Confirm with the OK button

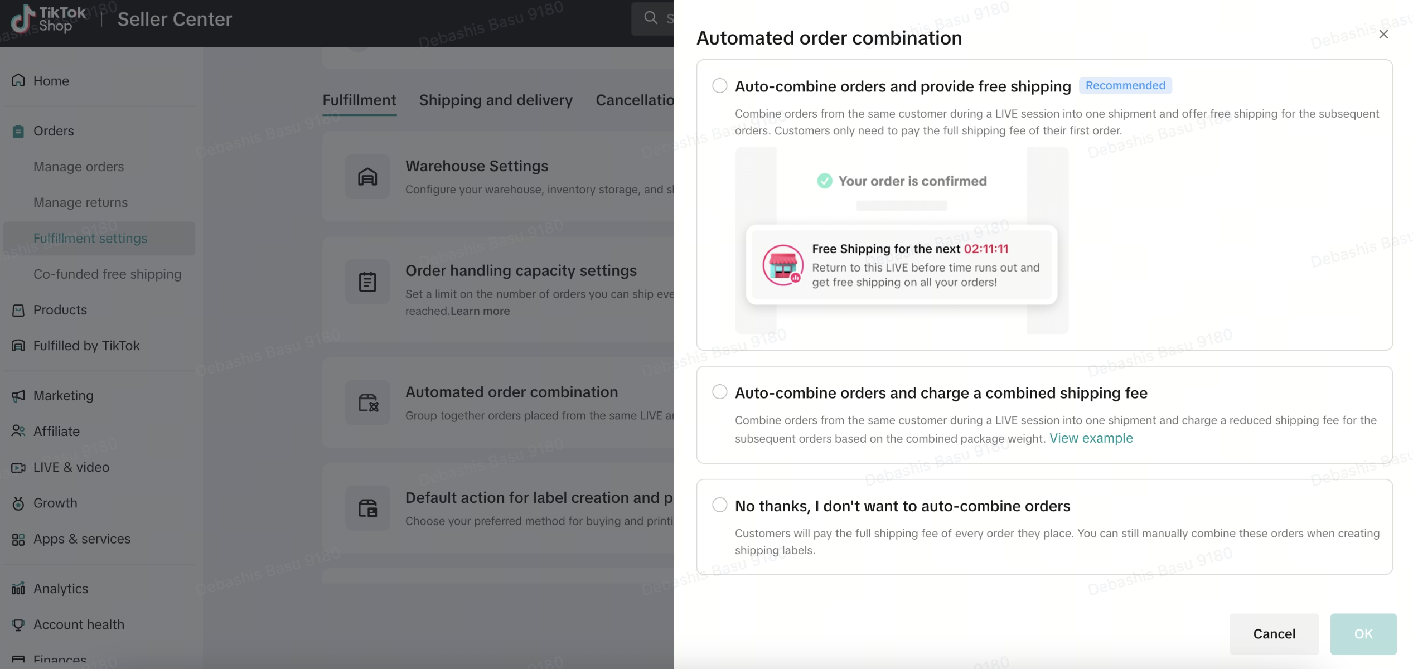click(1363, 634)
